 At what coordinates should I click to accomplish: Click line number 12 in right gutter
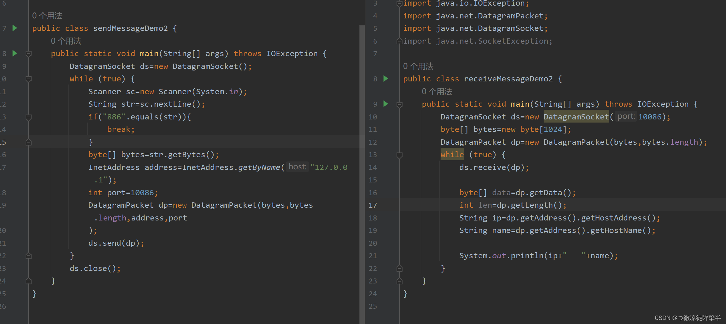(x=373, y=142)
